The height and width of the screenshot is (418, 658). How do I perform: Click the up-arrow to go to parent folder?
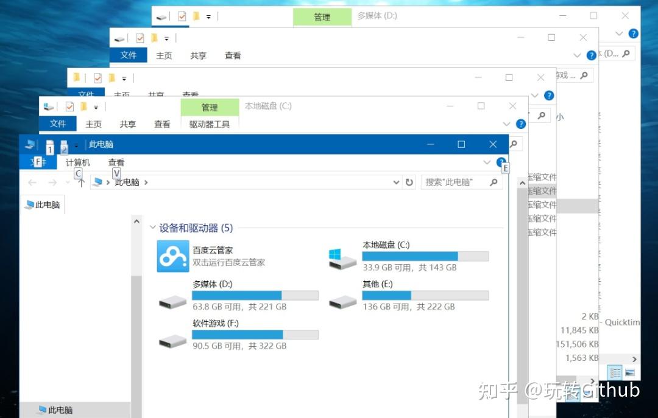coord(81,181)
